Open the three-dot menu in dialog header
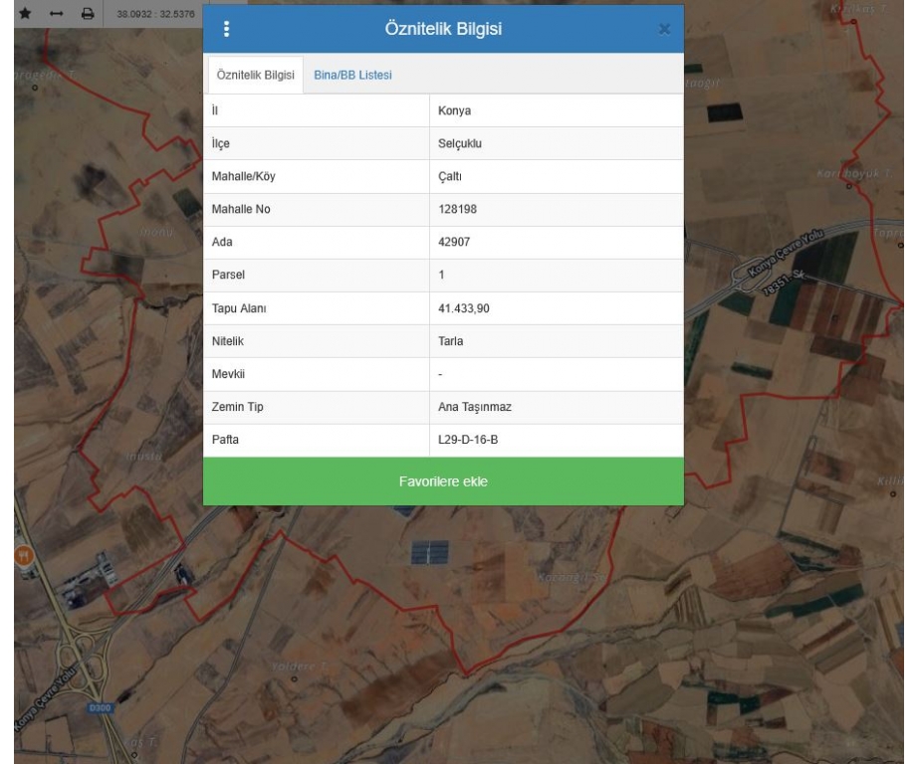 224,29
